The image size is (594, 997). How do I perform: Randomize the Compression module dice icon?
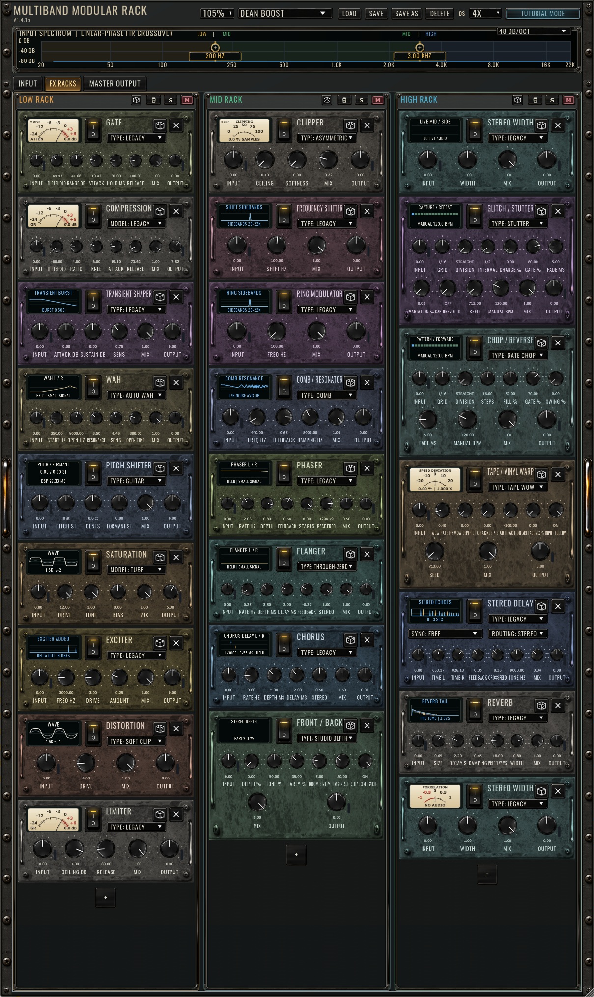tap(160, 211)
